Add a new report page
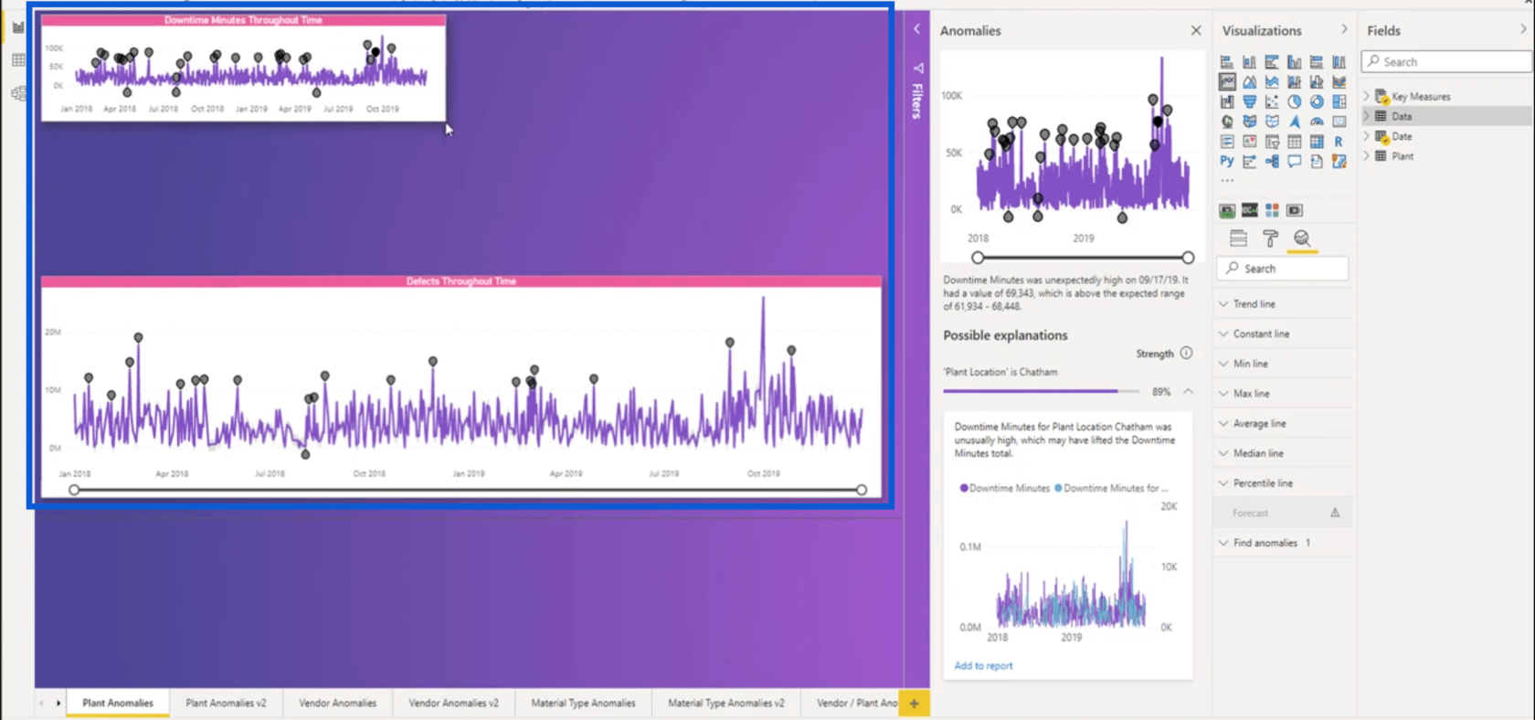 click(914, 703)
